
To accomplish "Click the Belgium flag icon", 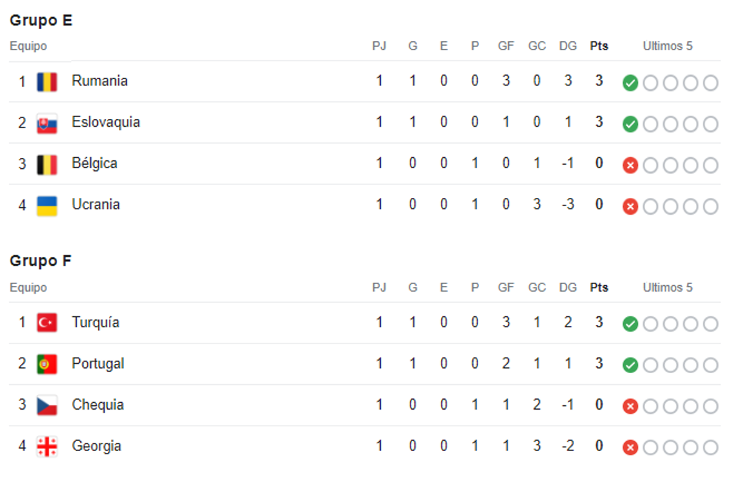I will click(47, 165).
